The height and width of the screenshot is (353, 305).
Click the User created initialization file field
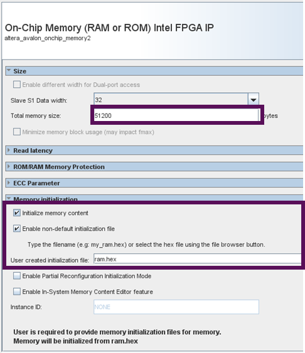(x=197, y=259)
